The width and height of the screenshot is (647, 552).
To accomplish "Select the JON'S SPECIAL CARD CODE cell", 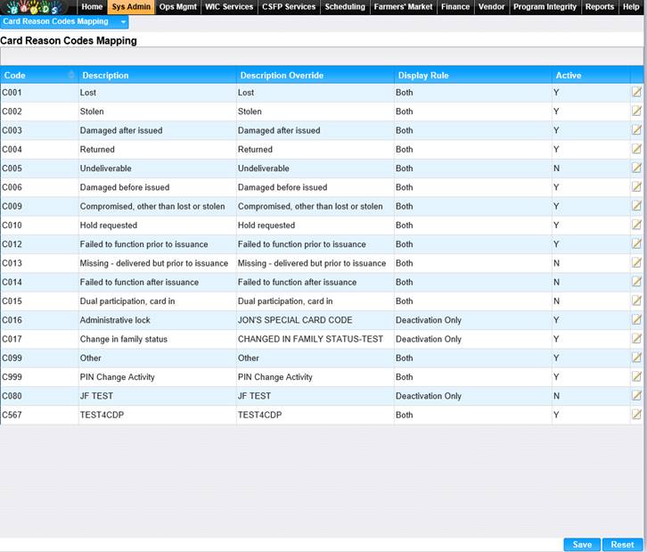I will [315, 320].
